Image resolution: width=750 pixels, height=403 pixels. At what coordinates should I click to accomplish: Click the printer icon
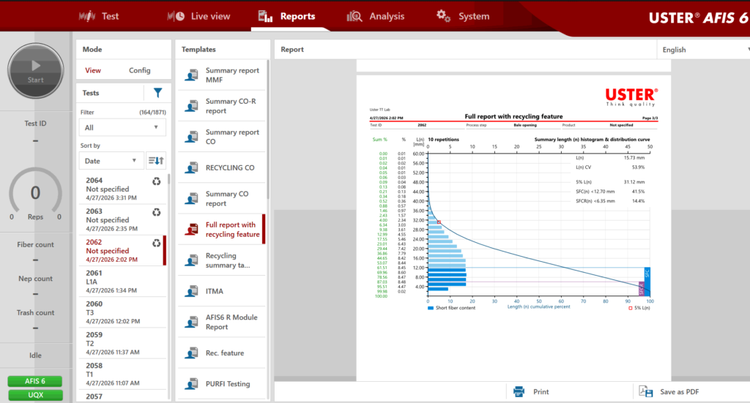pyautogui.click(x=519, y=391)
